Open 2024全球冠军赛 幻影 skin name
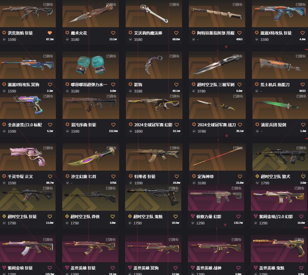Viewport: 308px width, 275px height. click(x=153, y=125)
